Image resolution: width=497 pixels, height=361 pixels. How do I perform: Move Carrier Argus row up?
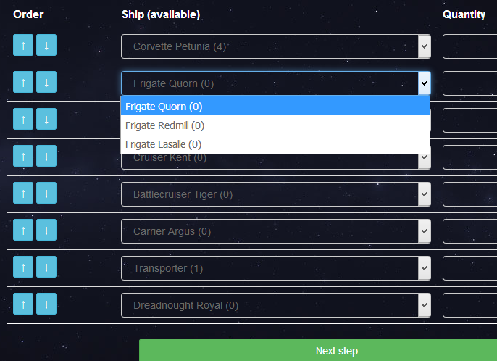tap(23, 230)
